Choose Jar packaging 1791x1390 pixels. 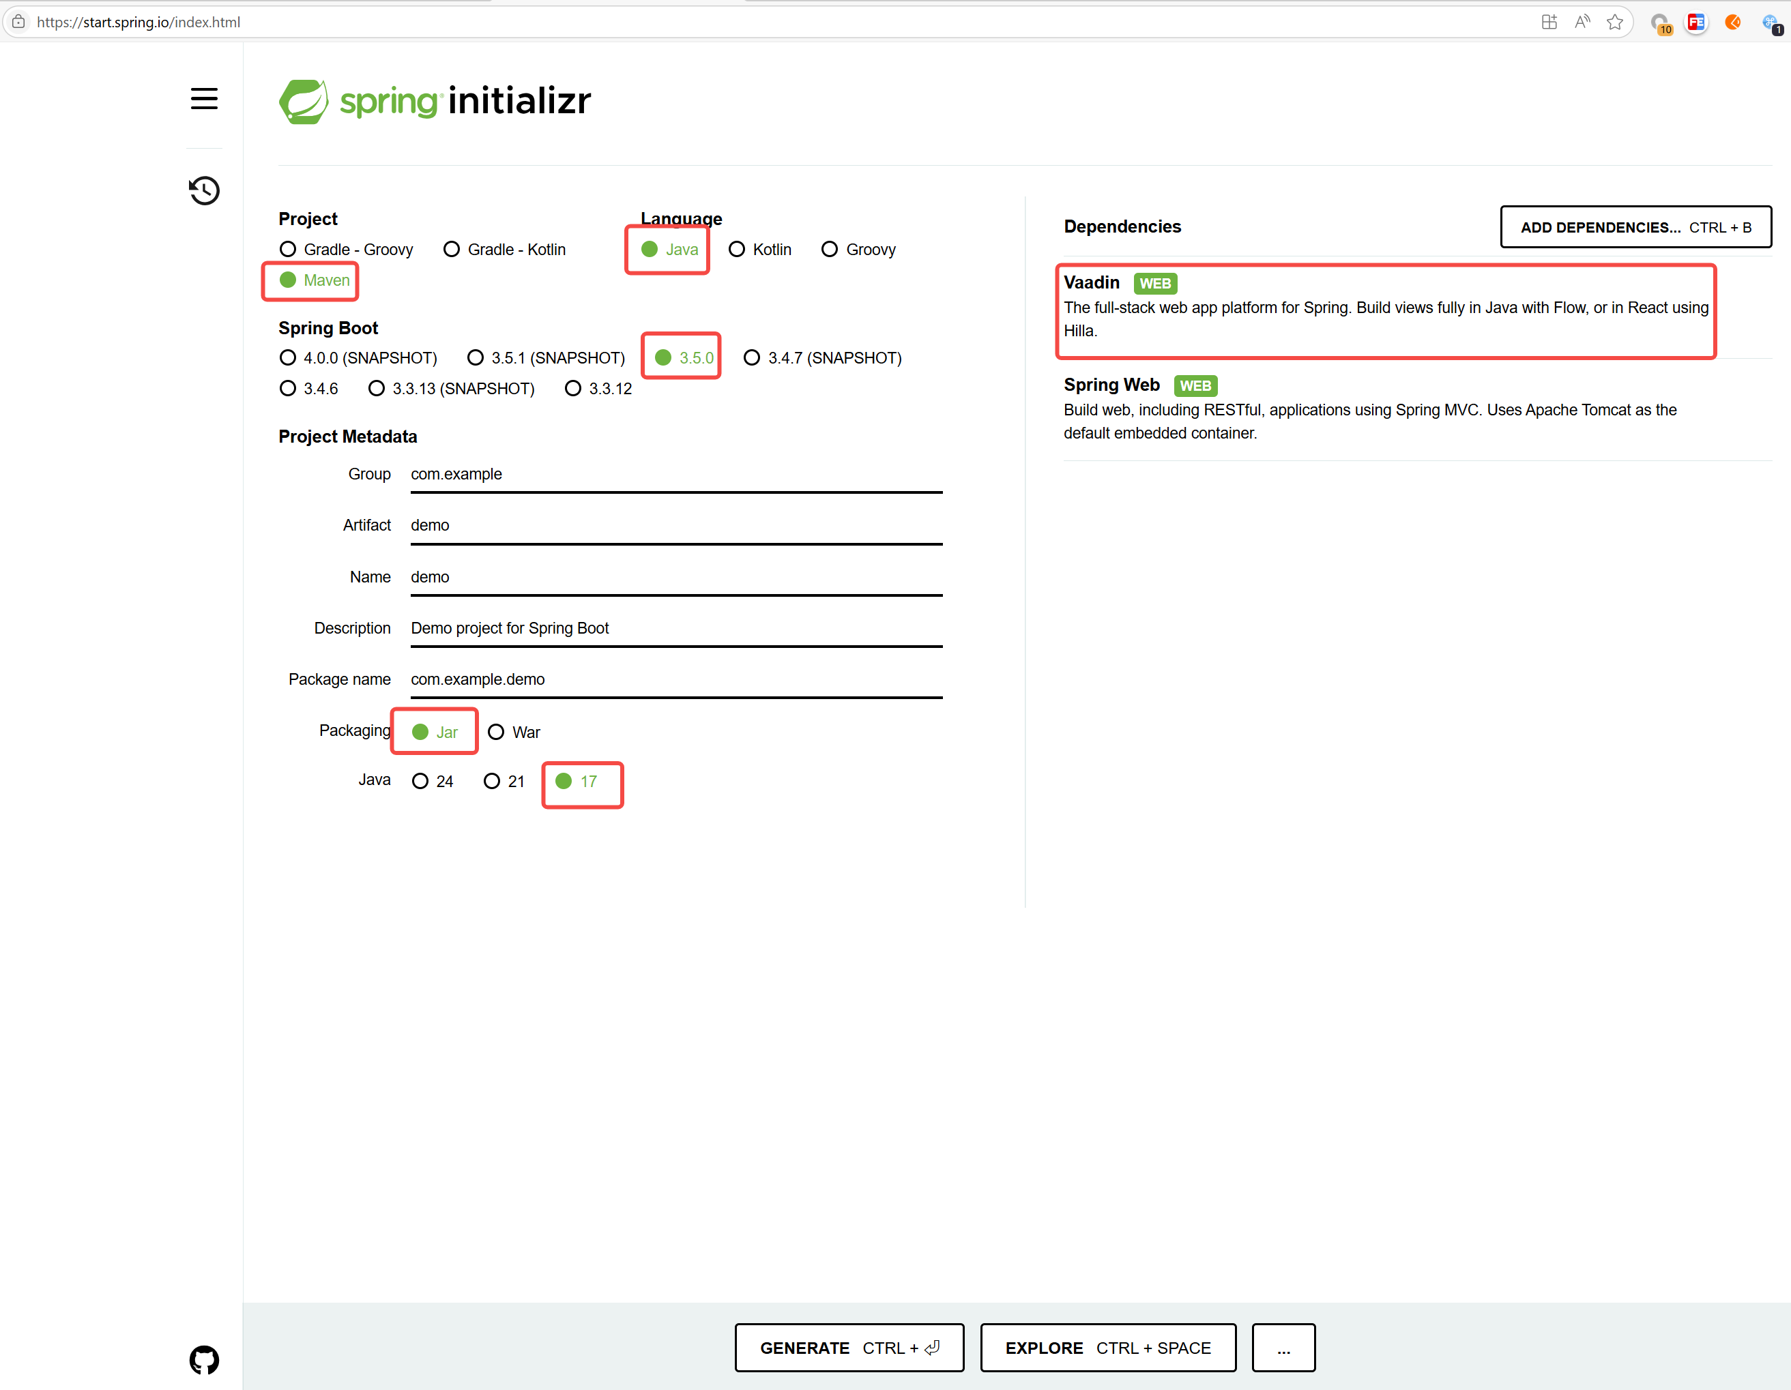point(435,732)
